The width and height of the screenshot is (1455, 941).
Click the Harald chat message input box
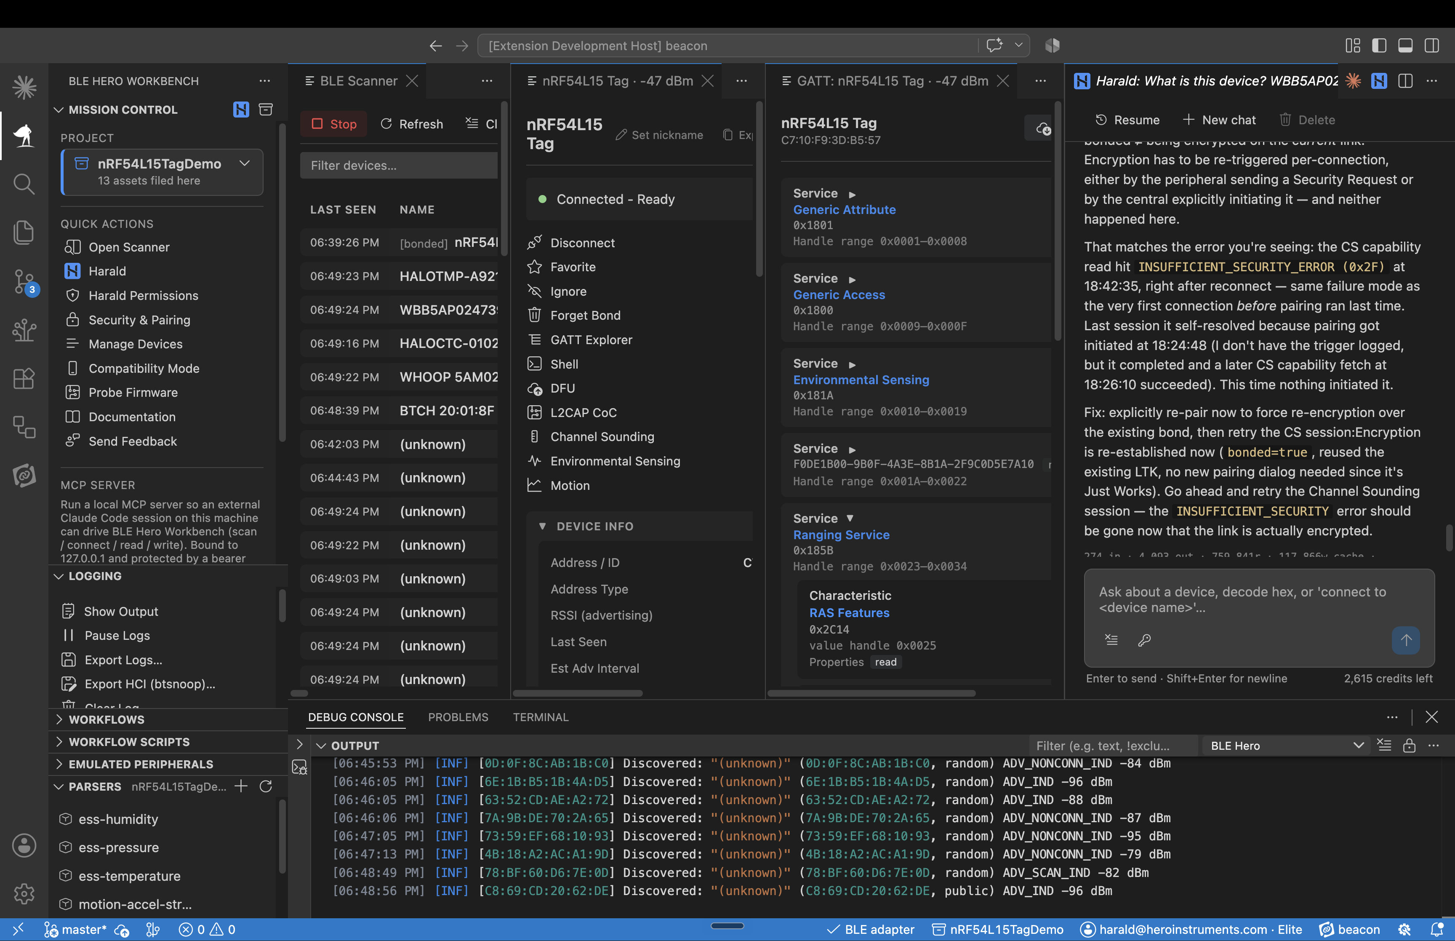click(1258, 600)
